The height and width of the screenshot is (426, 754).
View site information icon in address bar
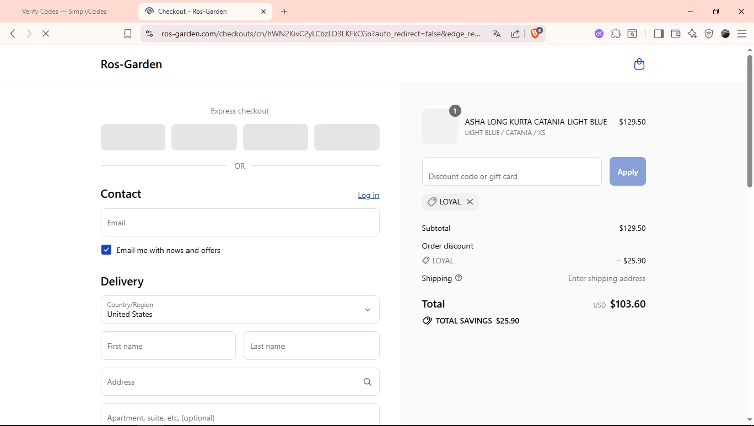(149, 34)
